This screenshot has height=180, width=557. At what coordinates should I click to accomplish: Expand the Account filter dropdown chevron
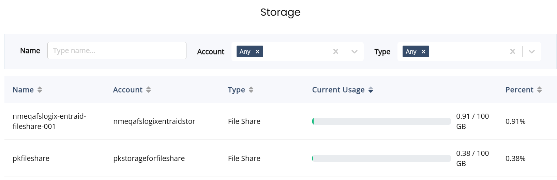point(355,52)
